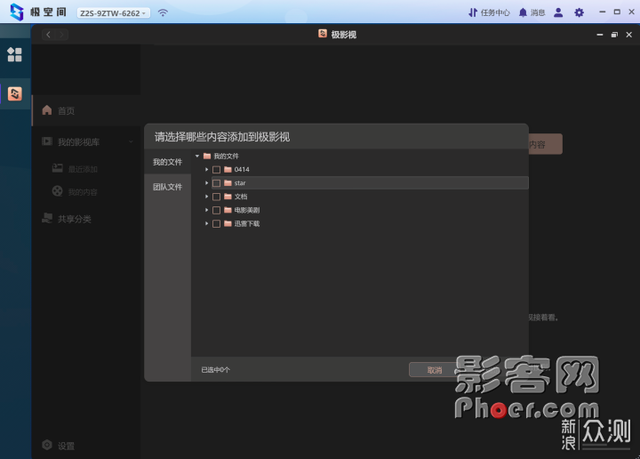The image size is (640, 459).
Task: Click the root 我的文件 folder icon
Action: (x=207, y=156)
